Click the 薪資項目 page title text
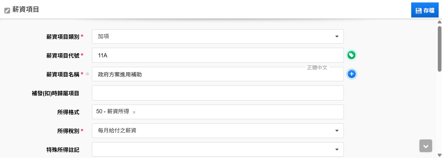442x158 pixels. 26,10
